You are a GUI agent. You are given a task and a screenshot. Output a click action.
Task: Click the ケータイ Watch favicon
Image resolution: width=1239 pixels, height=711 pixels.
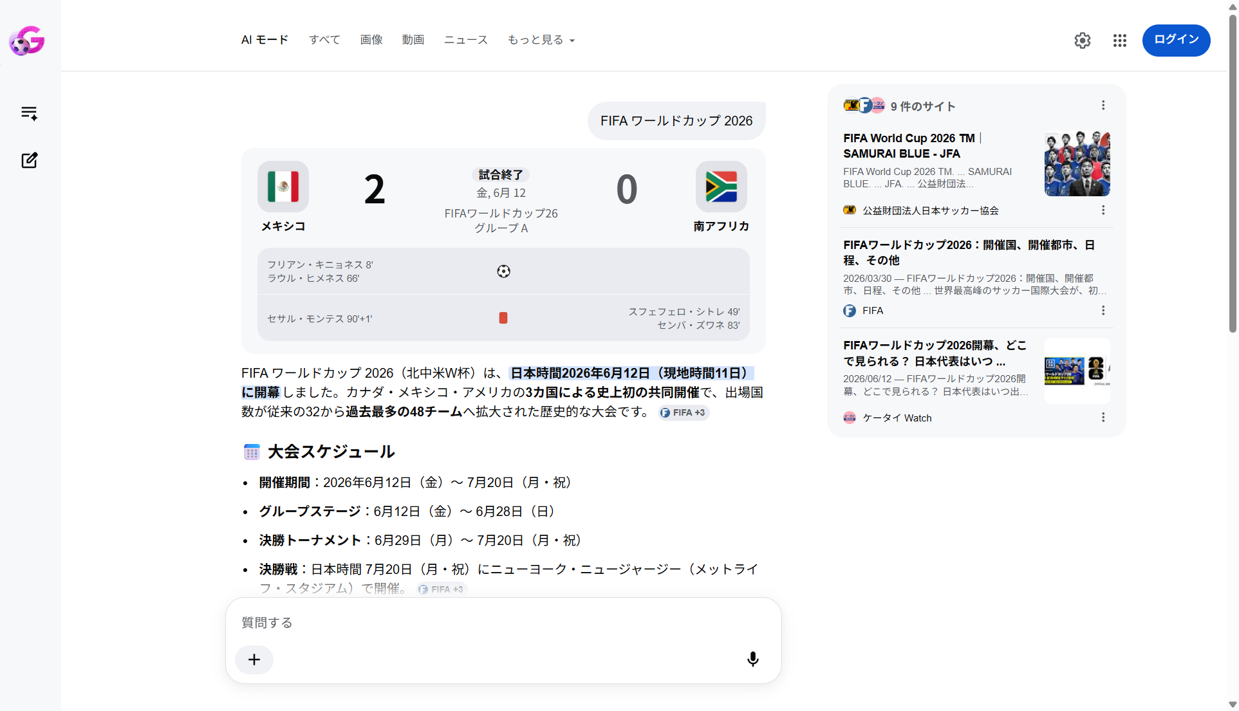tap(850, 418)
